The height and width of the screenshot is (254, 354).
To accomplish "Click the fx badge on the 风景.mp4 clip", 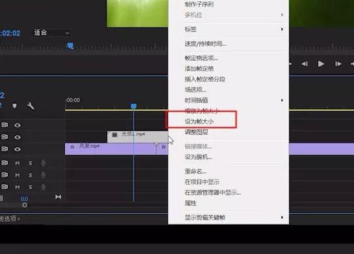I will pos(72,147).
